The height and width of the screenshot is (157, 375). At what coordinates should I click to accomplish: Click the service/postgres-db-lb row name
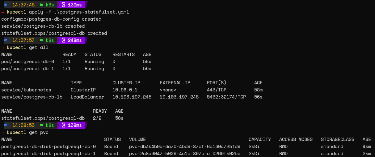[32, 97]
